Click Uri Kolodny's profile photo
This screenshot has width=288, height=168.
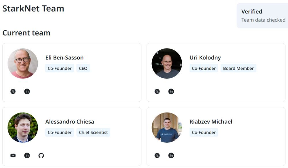[x=167, y=63]
